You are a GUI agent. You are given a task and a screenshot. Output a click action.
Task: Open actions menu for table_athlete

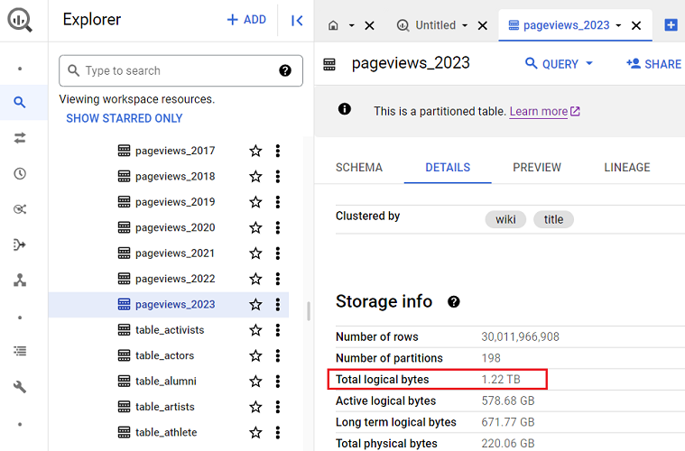tap(278, 433)
